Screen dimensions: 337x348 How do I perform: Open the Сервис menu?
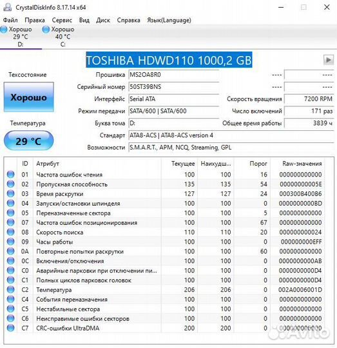pyautogui.click(x=62, y=20)
